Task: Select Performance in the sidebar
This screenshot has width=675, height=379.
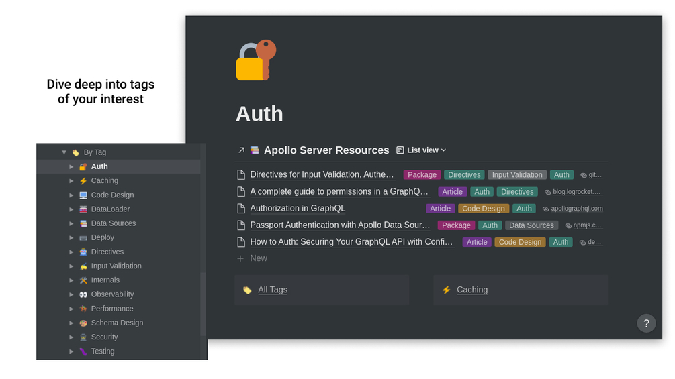Action: click(112, 309)
